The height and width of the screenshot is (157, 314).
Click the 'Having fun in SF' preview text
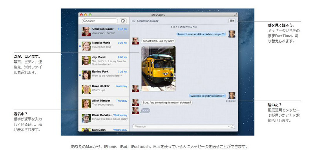102,47
